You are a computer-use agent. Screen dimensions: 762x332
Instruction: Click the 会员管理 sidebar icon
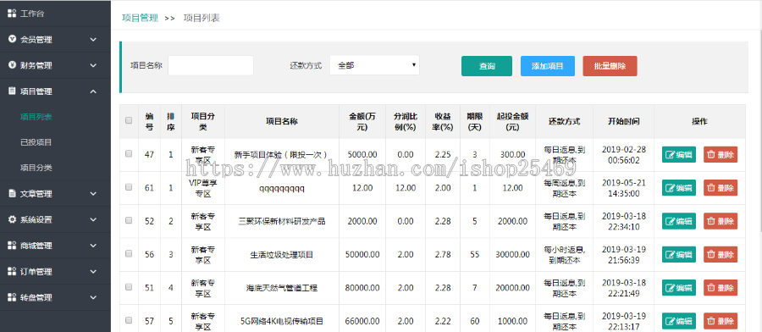pos(12,39)
